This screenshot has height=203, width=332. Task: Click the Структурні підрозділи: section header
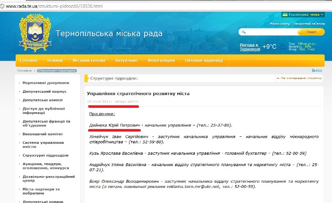coord(114,79)
